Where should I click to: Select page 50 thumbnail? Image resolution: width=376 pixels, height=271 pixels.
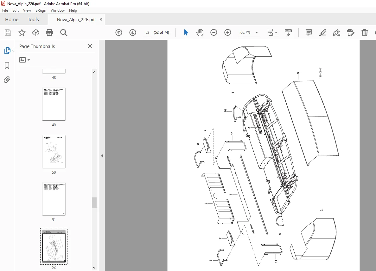54,151
